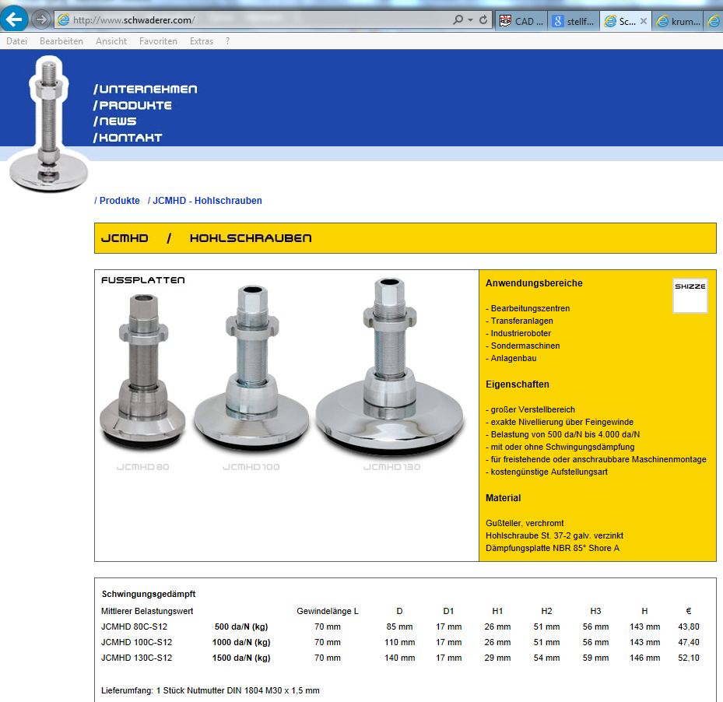Click the 'JCMHD 130C-S12' row label

point(136,658)
